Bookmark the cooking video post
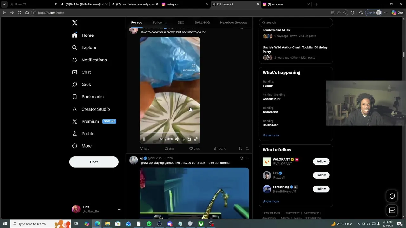Screen dimensions: 406x228 coord(241,149)
